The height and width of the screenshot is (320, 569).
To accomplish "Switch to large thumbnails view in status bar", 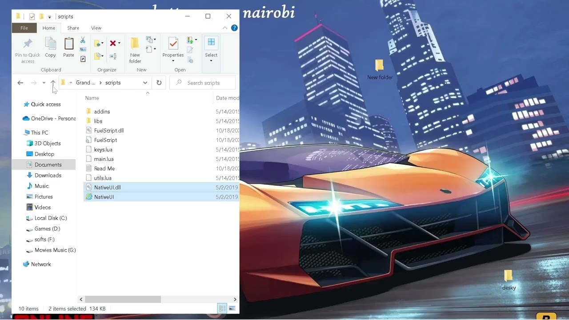I will click(x=232, y=308).
